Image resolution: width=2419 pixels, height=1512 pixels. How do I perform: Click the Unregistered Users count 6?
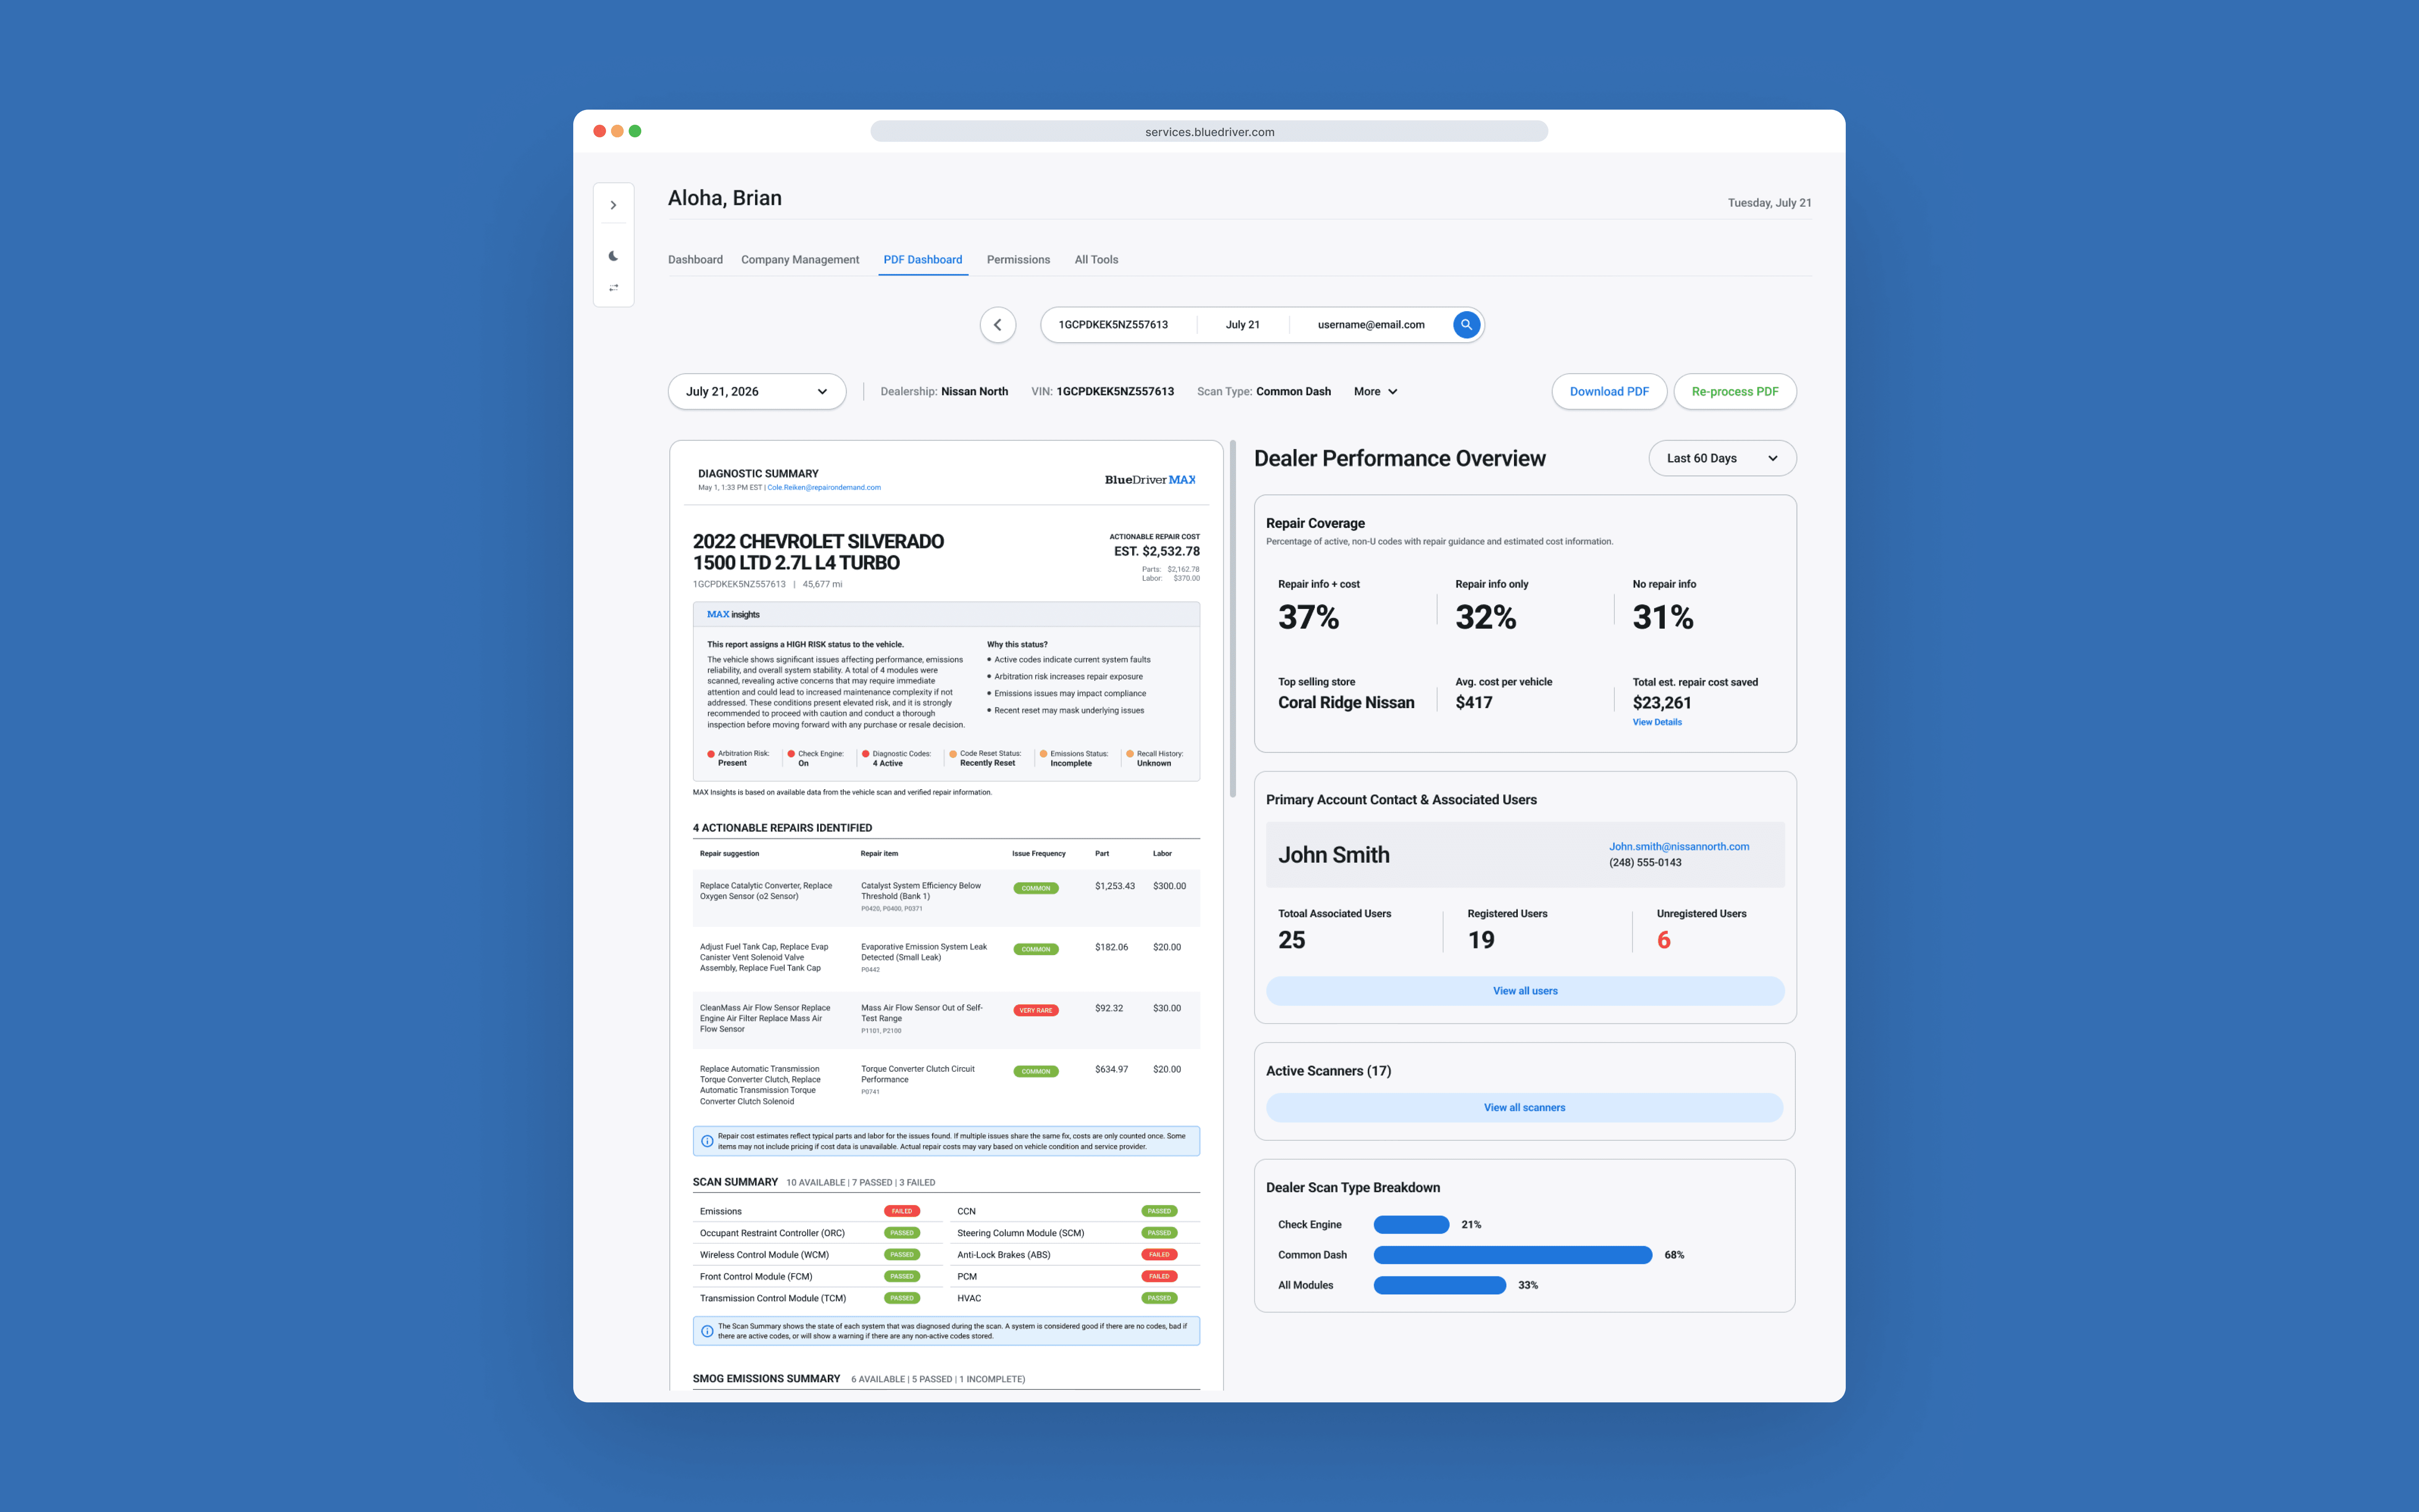[x=1663, y=940]
